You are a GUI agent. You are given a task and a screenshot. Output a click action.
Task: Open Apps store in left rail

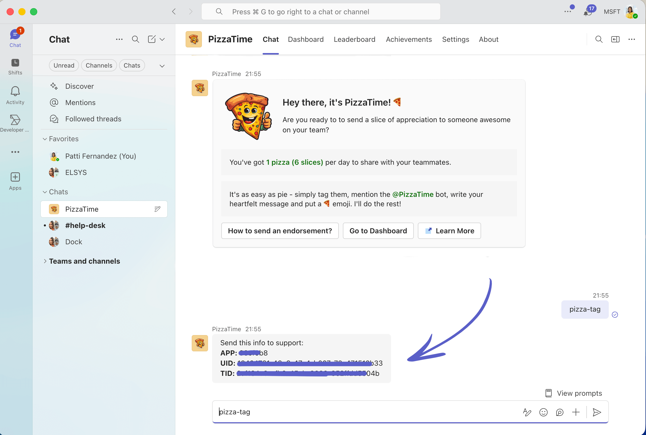[15, 181]
